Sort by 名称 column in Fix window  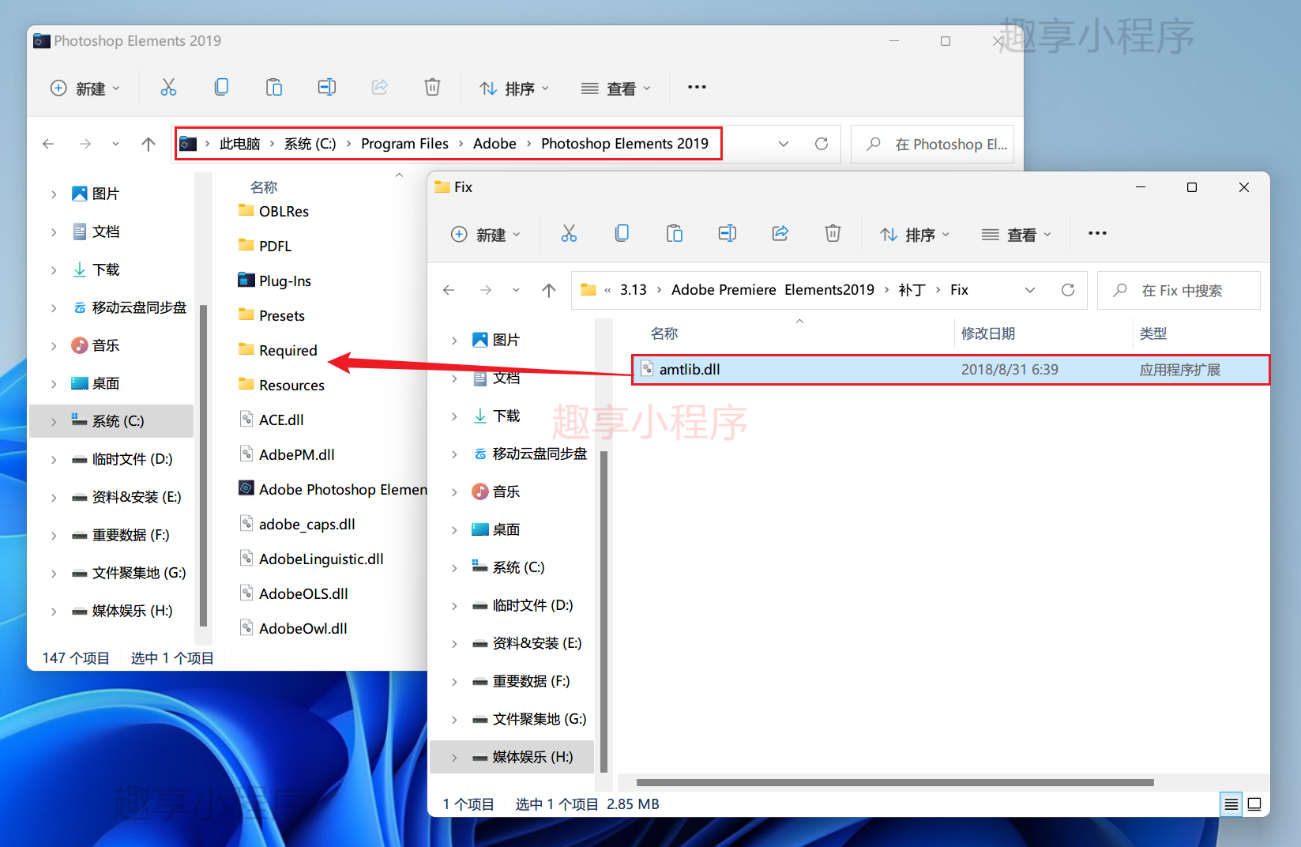point(664,333)
